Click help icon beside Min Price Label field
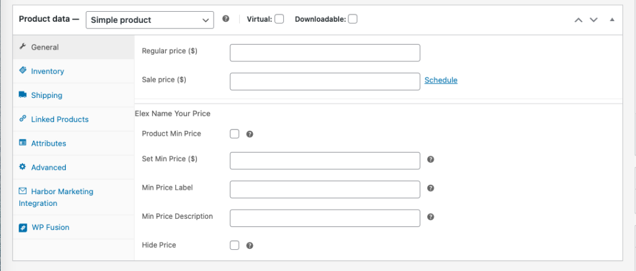This screenshot has width=636, height=271. (x=430, y=189)
